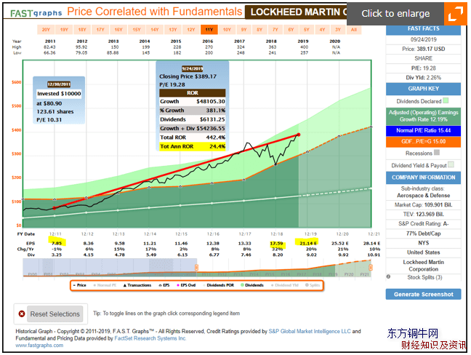The width and height of the screenshot is (471, 355).
Task: Click the Stock Splits info icon
Action: [x=388, y=276]
